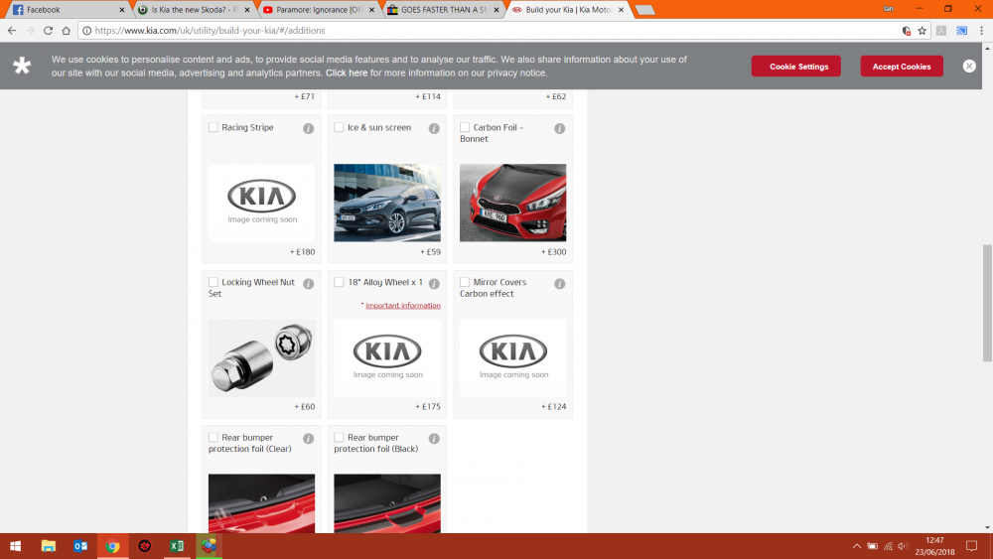Screen dimensions: 993x559
Task: Open Outlook from taskbar
Action: pyautogui.click(x=80, y=546)
